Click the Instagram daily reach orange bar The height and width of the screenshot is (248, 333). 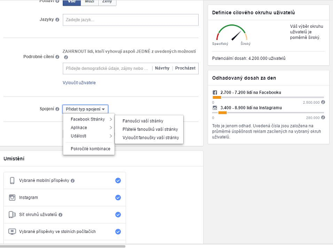pos(223,113)
